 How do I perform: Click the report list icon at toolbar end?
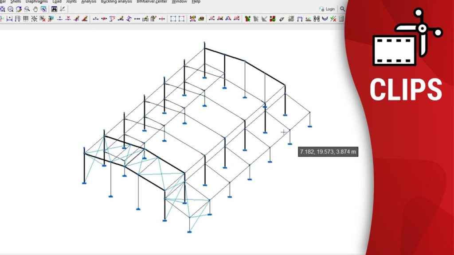click(x=341, y=19)
